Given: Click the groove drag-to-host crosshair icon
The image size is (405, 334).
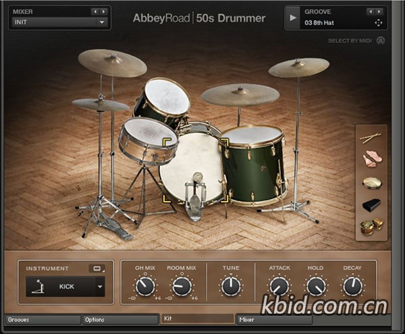Looking at the screenshot, I should [379, 23].
